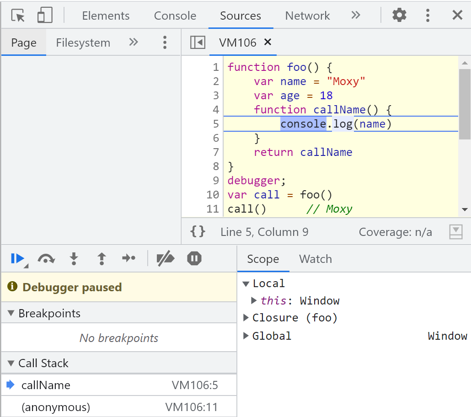The image size is (471, 417).
Task: Step over next function call
Action: tap(46, 259)
